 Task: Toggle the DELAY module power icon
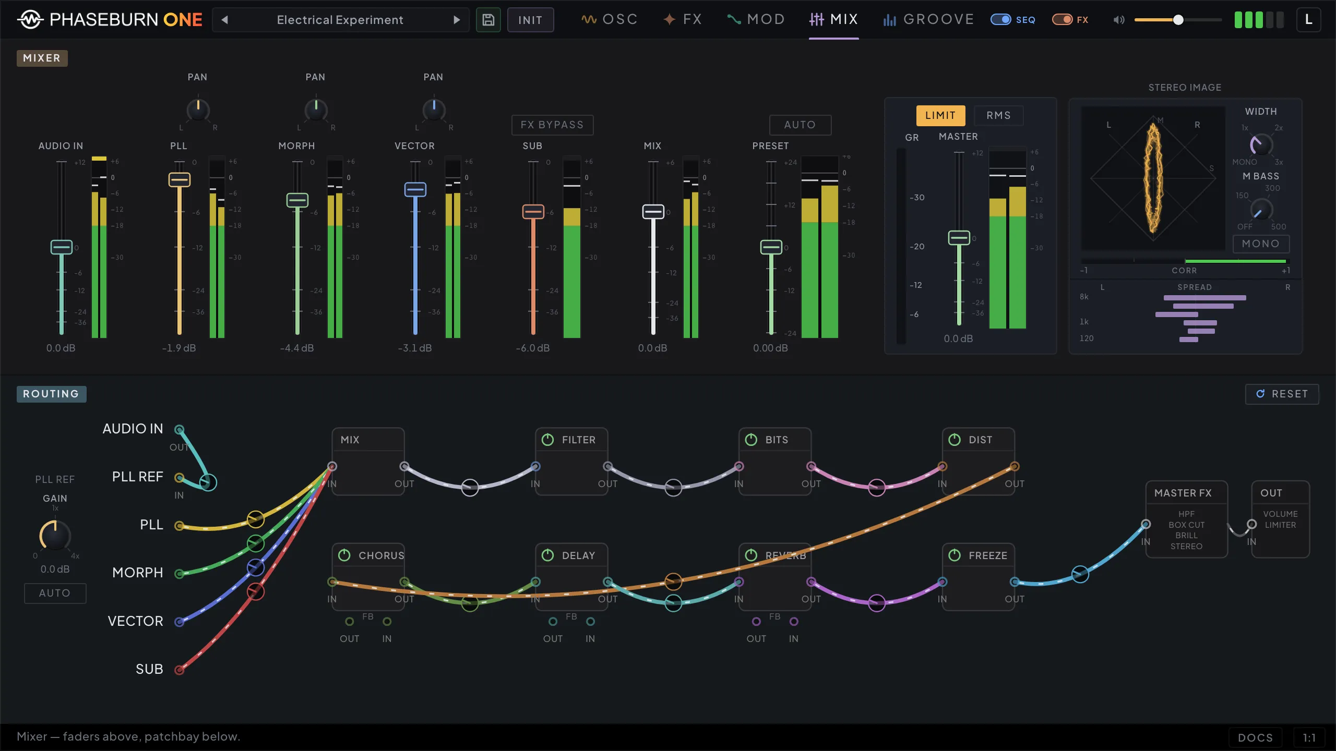(547, 555)
